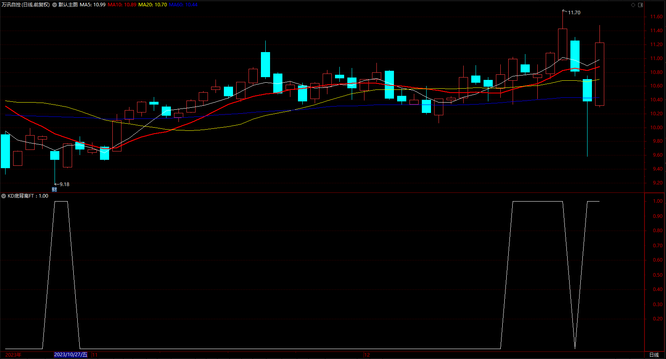Click the 万讯自控 (日线.前复权) chart title

click(26, 5)
